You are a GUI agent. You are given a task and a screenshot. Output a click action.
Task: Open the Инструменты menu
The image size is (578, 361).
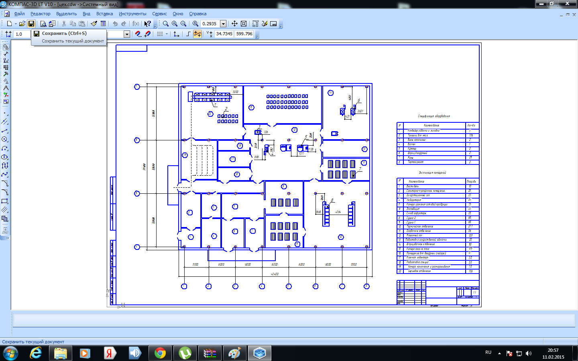[x=132, y=14]
